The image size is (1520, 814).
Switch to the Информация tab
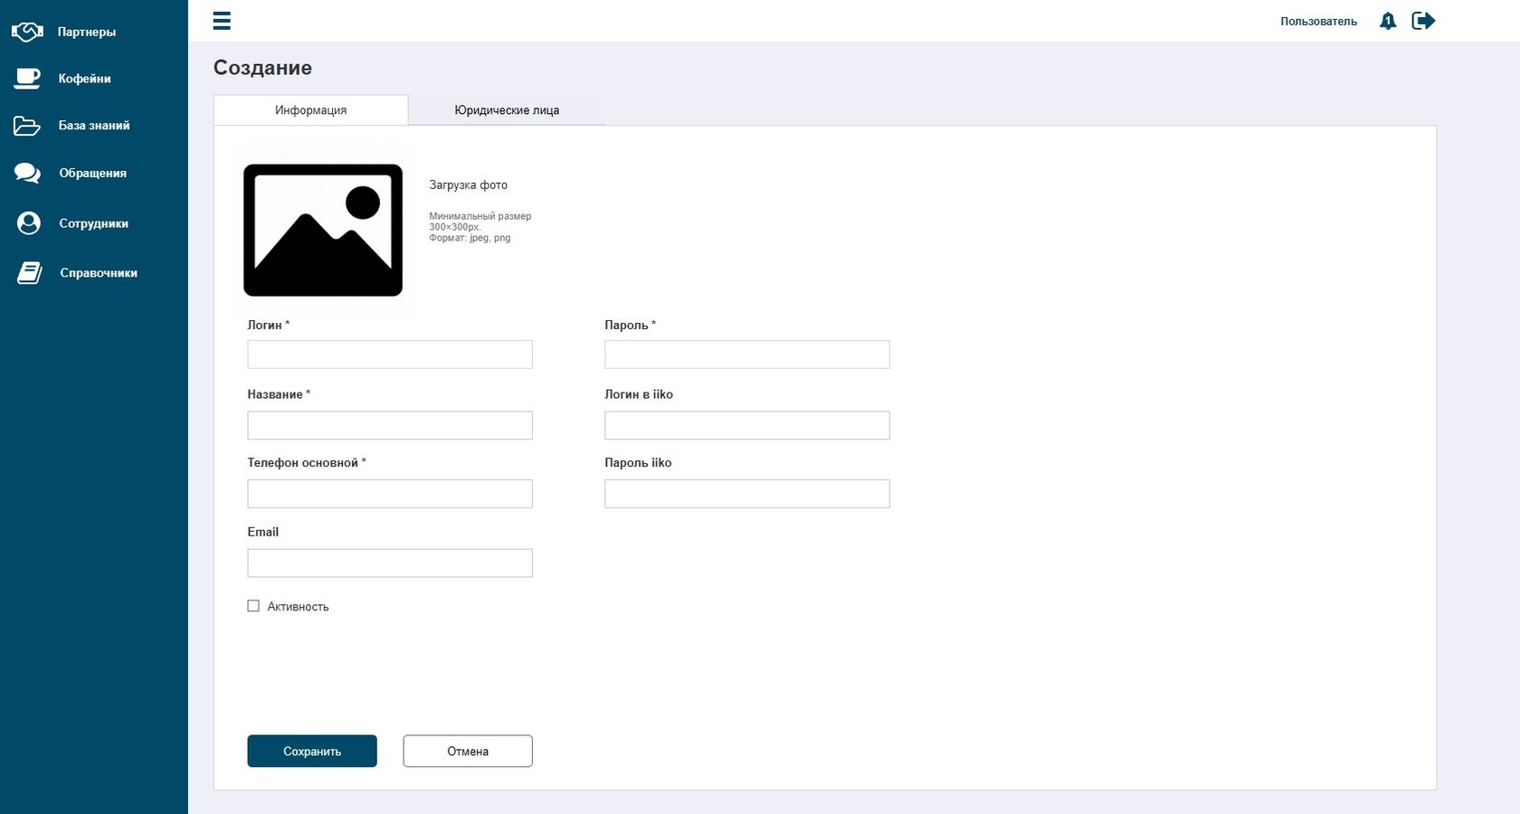click(311, 109)
